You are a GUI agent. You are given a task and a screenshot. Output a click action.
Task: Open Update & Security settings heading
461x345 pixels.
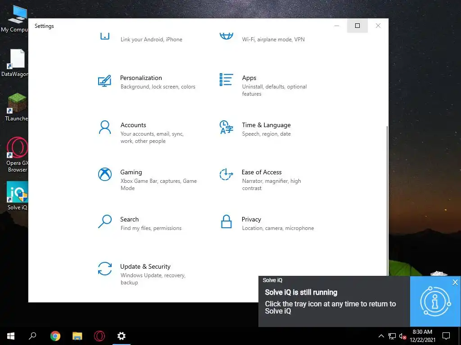(145, 266)
